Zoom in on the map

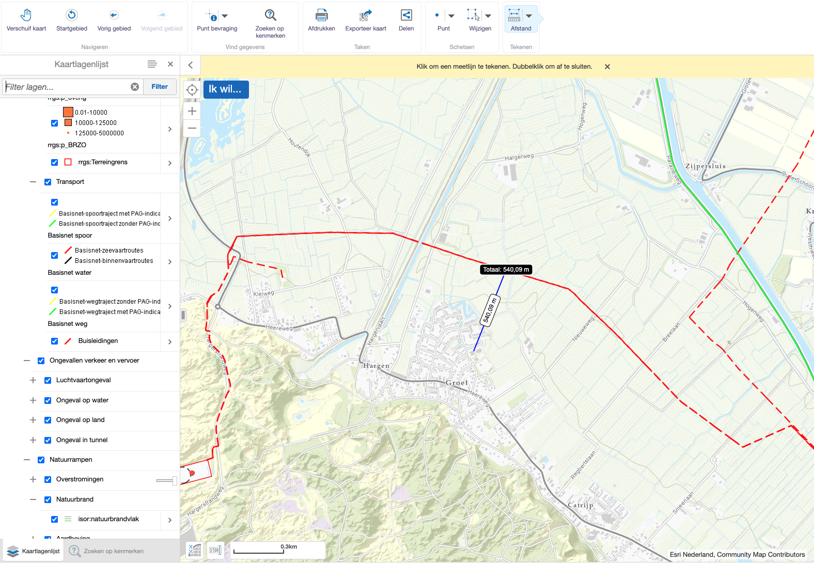click(192, 111)
